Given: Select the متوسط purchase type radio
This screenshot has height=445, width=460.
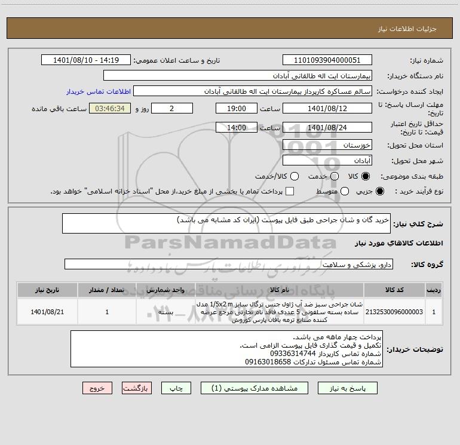Looking at the screenshot, I should coord(345,191).
